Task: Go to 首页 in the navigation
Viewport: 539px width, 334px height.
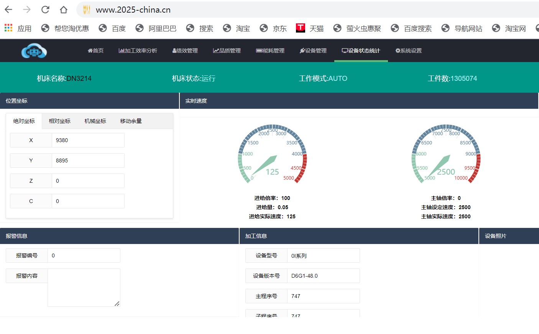Action: [95, 51]
